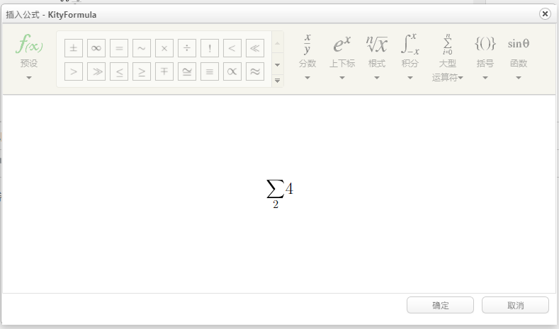Insert the division sign symbol
This screenshot has height=329, width=559.
point(187,48)
